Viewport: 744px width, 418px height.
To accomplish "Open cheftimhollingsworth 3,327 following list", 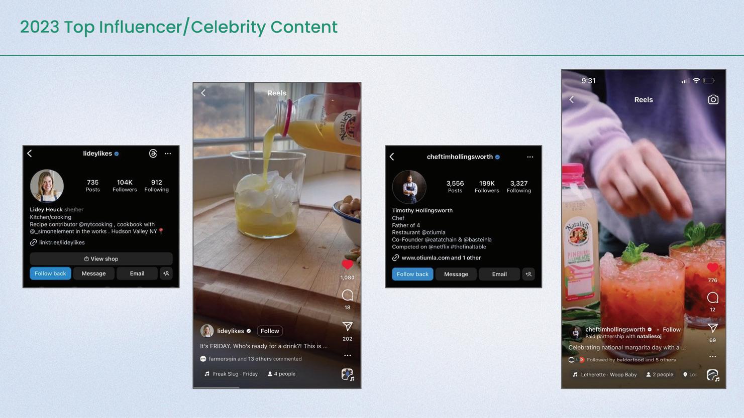I will [519, 186].
